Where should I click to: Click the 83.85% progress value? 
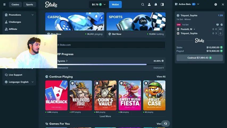point(157,61)
